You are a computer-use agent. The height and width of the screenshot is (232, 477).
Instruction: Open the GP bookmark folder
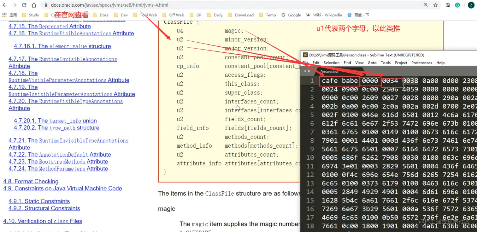[196, 15]
